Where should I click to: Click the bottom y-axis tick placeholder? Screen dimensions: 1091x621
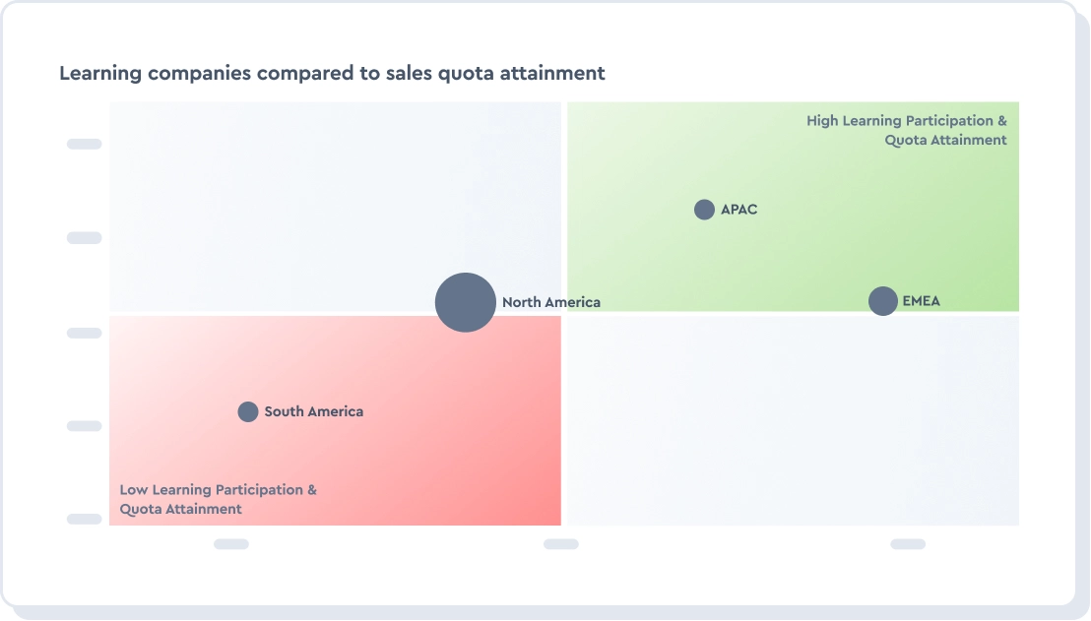pos(85,519)
